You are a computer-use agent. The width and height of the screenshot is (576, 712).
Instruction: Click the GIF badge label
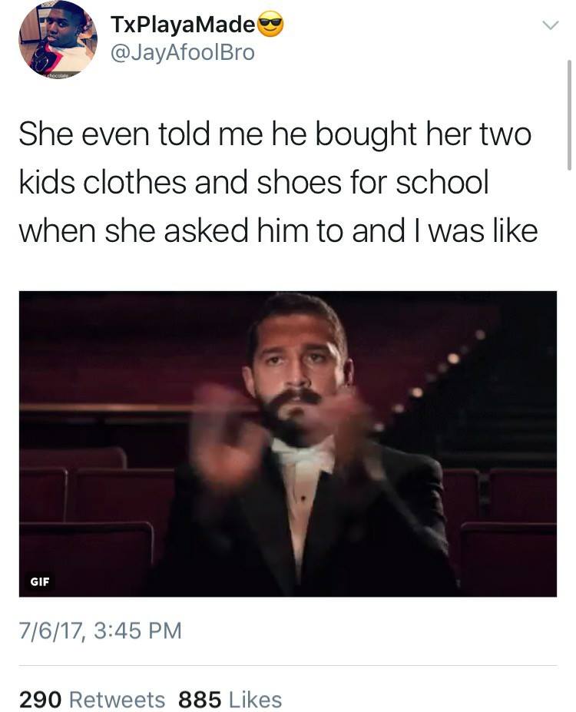(x=39, y=581)
